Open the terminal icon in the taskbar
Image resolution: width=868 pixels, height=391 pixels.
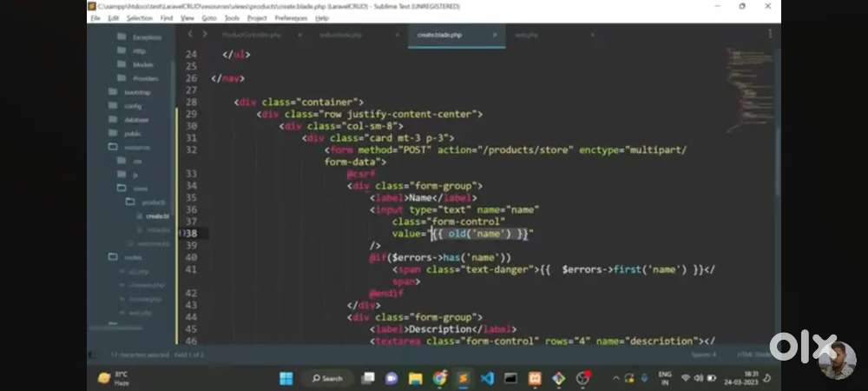point(510,378)
